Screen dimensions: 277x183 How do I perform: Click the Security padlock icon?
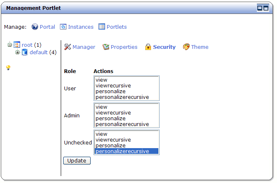(148, 47)
